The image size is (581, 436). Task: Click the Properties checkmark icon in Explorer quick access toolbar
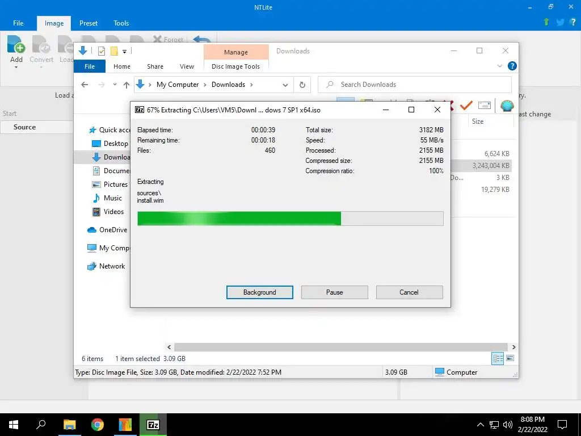[x=101, y=51]
